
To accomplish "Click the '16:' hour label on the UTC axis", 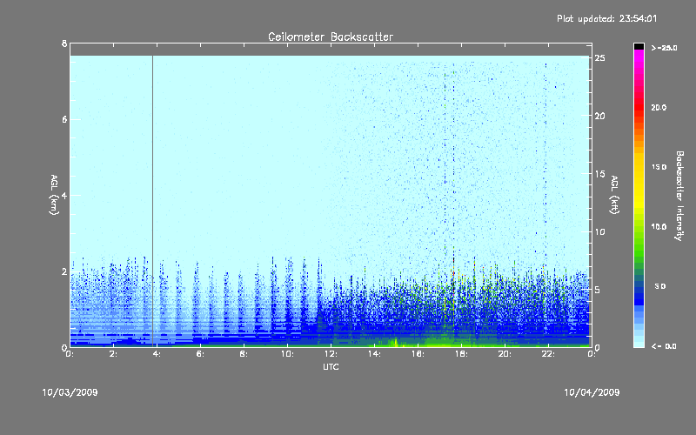I will [418, 354].
